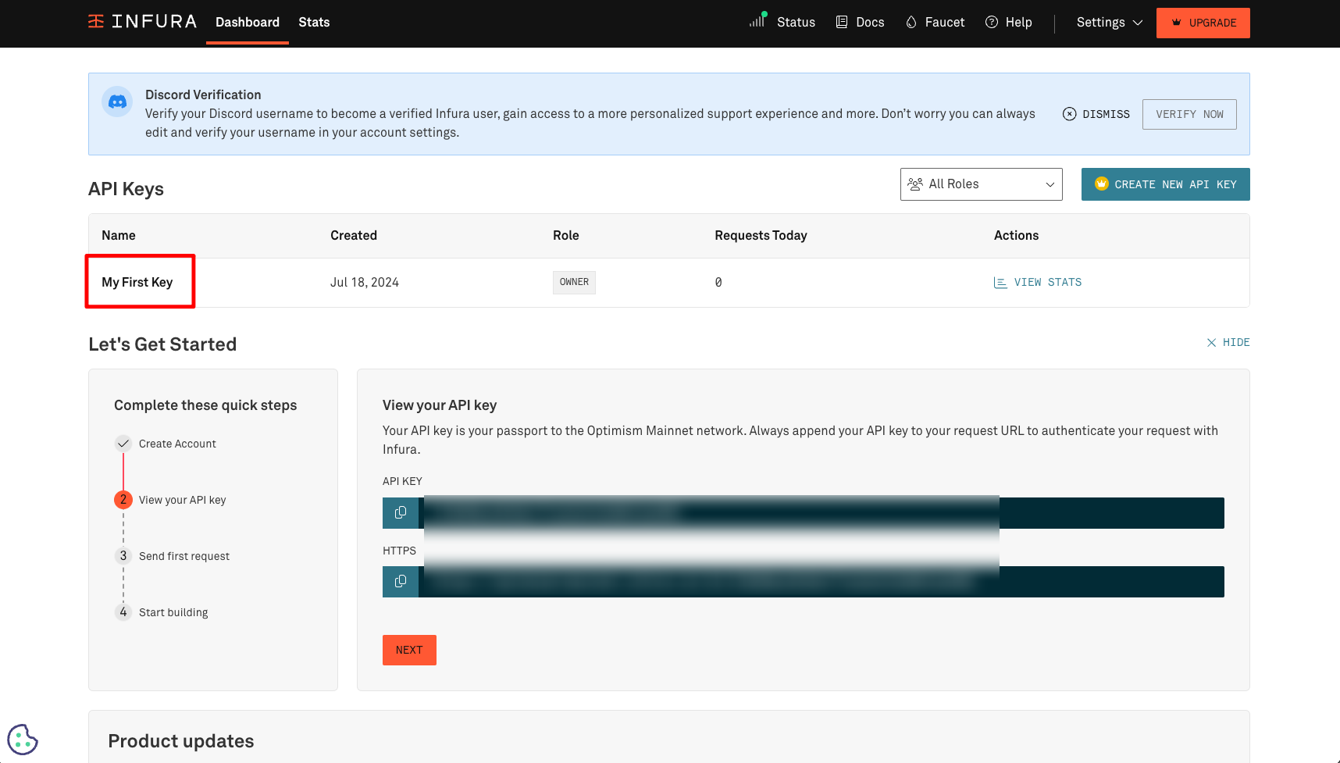Click the Role column header
The height and width of the screenshot is (763, 1340).
[x=566, y=235]
